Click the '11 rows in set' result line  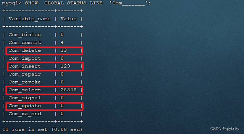click(x=42, y=129)
